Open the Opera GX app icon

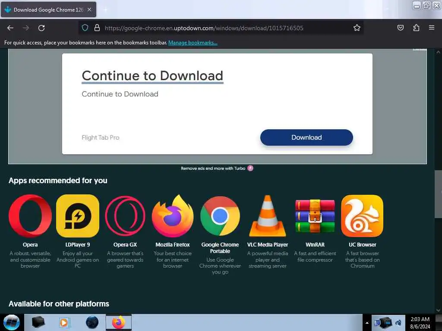(125, 216)
